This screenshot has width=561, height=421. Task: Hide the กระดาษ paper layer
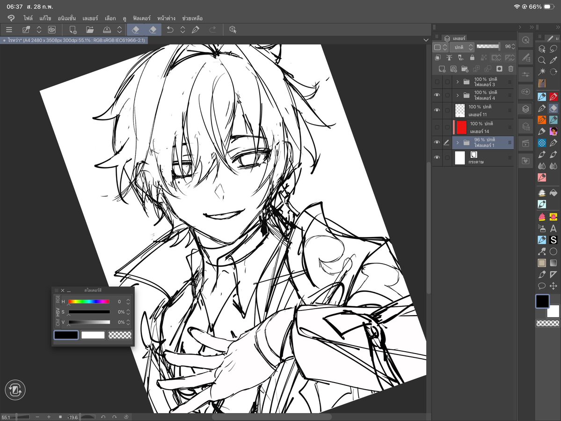tap(437, 157)
